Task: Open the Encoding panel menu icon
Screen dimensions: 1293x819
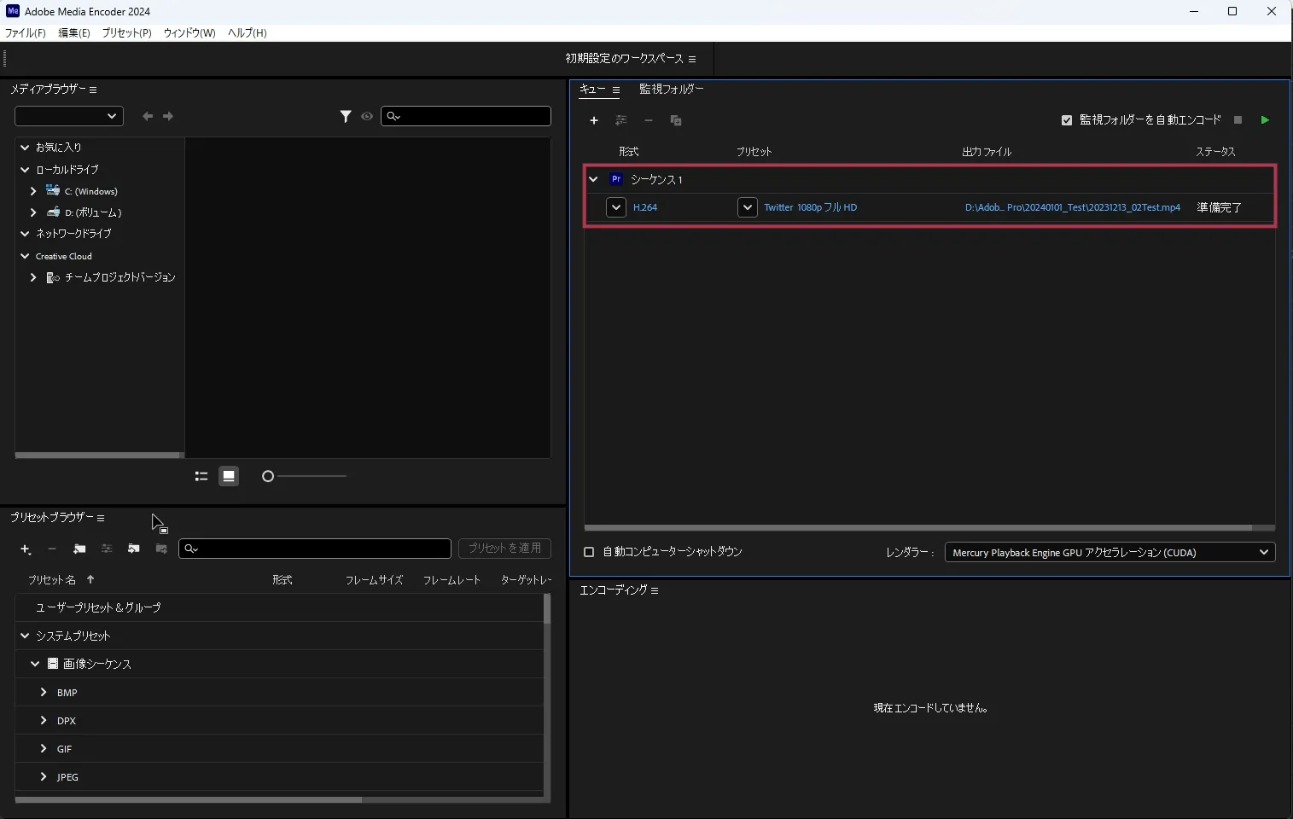Action: pyautogui.click(x=655, y=590)
